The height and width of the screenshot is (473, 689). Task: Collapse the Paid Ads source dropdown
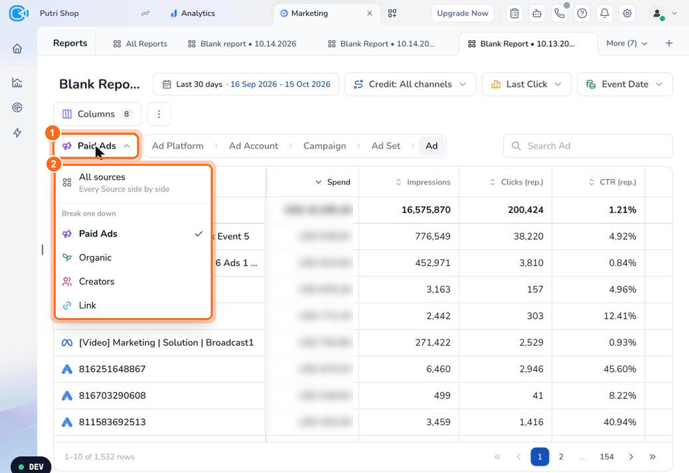[x=96, y=146]
